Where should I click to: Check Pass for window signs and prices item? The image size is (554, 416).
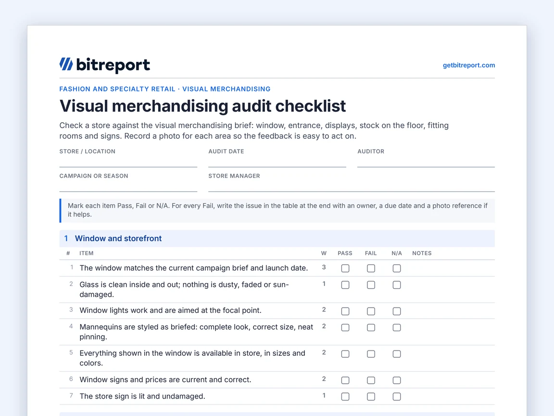345,380
